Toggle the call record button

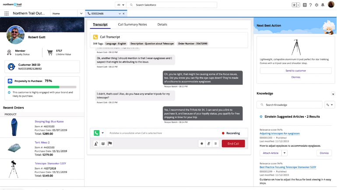(x=202, y=143)
